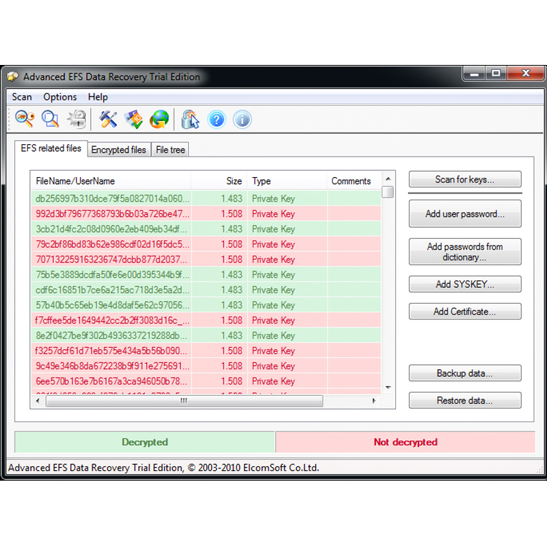Switch to Encrypted files tab
The height and width of the screenshot is (547, 547).
coord(118,150)
